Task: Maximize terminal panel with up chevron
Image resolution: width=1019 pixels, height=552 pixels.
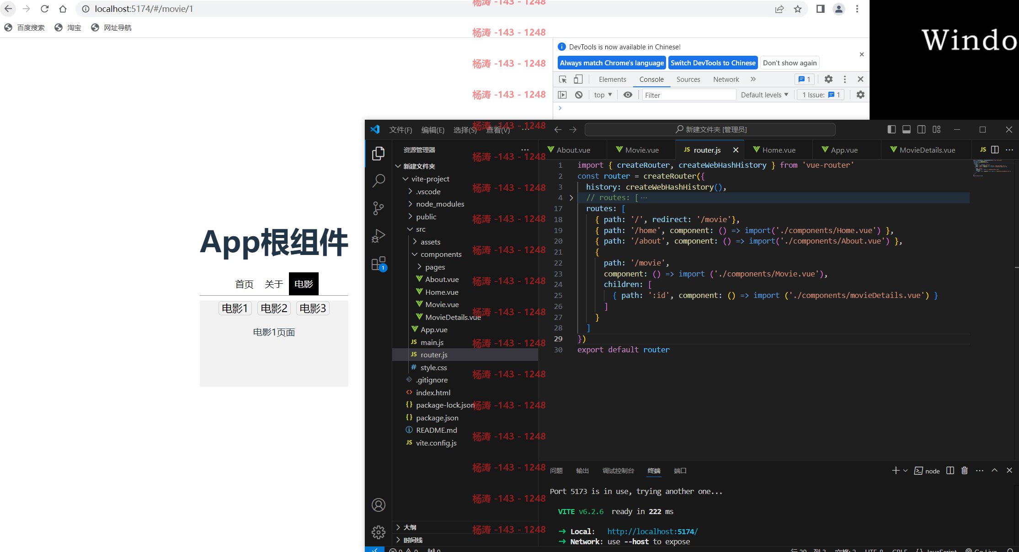Action: coord(994,470)
